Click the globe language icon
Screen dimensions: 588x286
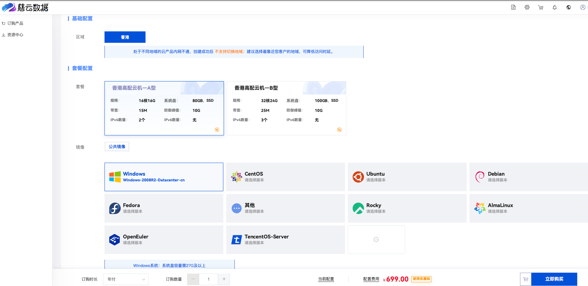coord(569,7)
